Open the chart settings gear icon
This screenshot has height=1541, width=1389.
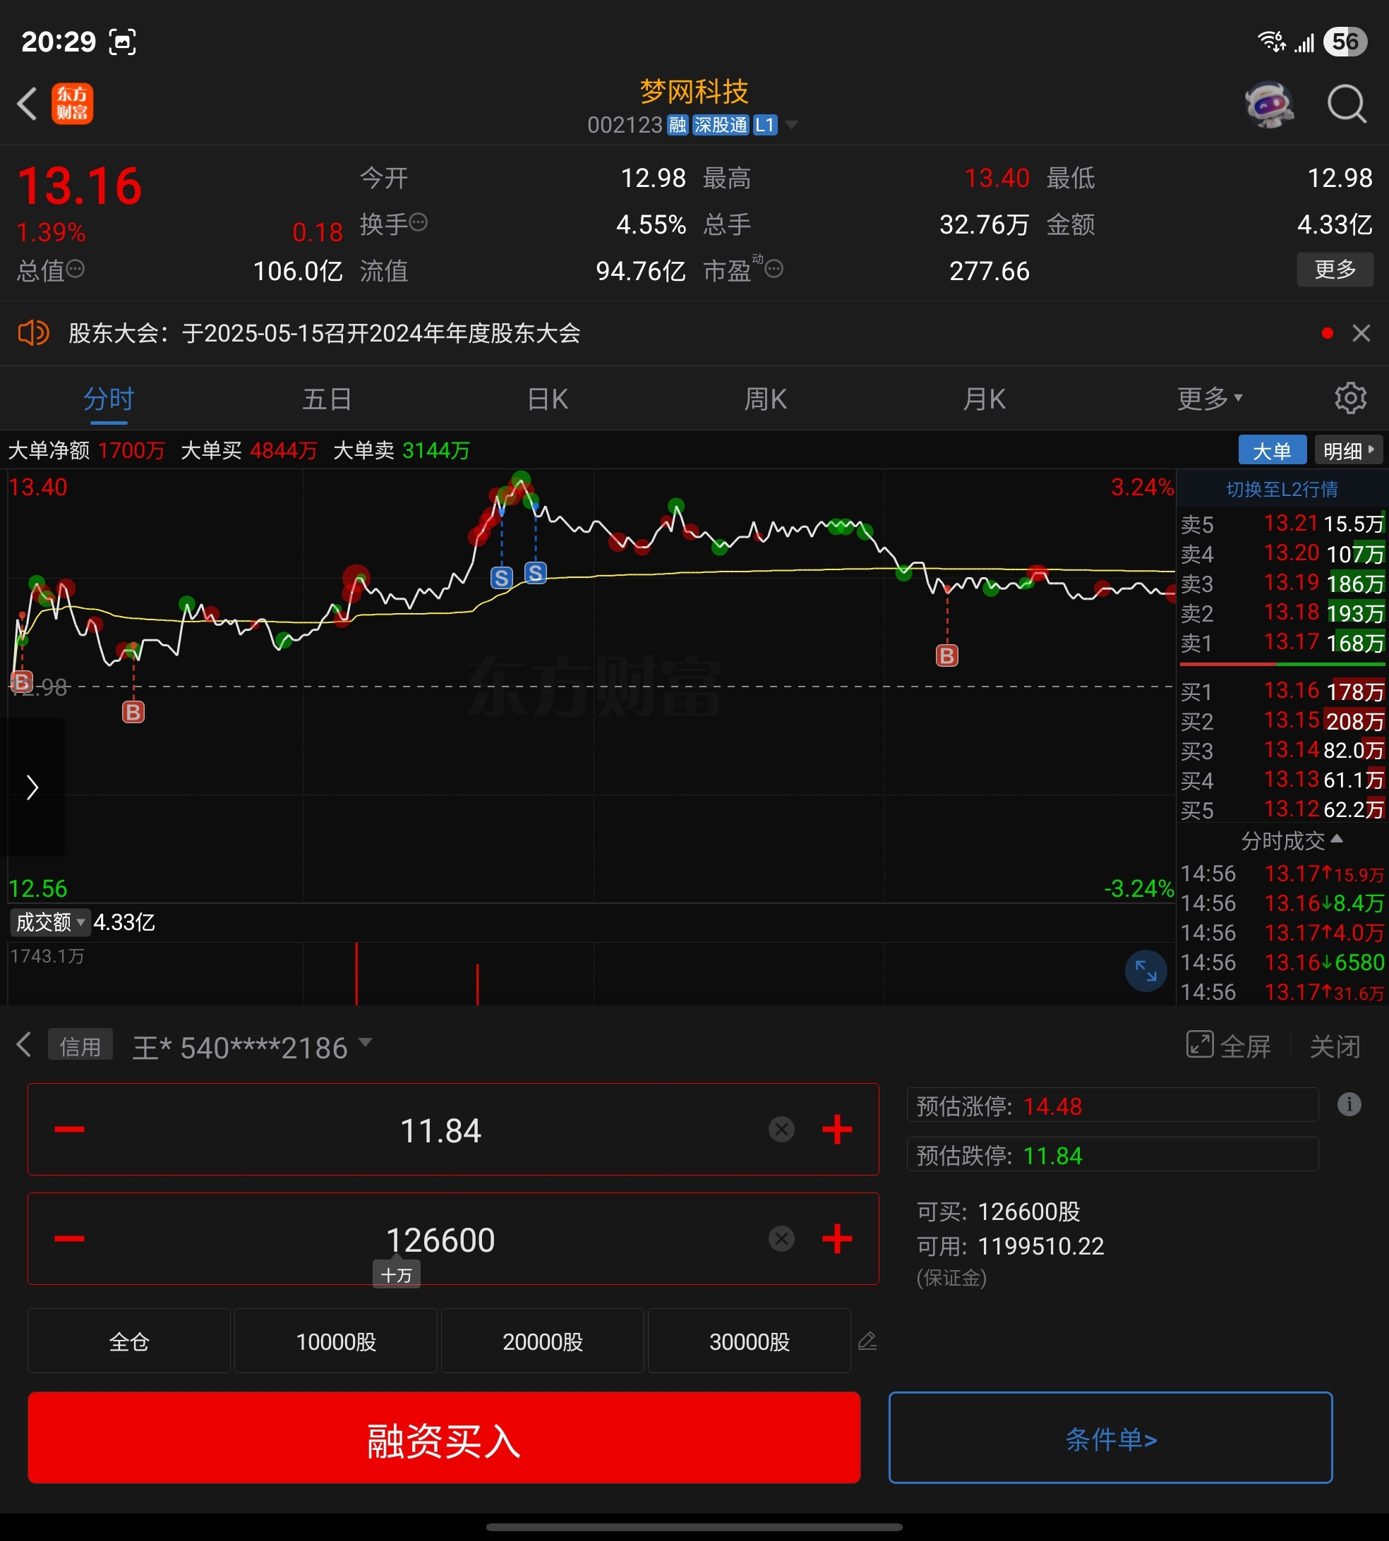(x=1350, y=397)
